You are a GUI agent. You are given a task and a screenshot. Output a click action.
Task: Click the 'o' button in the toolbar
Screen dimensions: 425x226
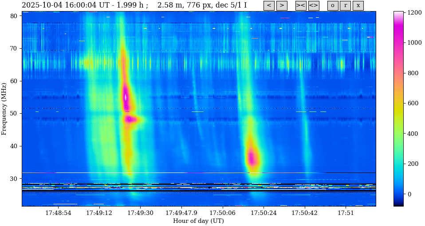(x=333, y=6)
